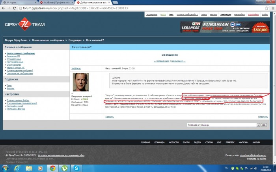Open the JackBauer sender username link

(x=76, y=68)
